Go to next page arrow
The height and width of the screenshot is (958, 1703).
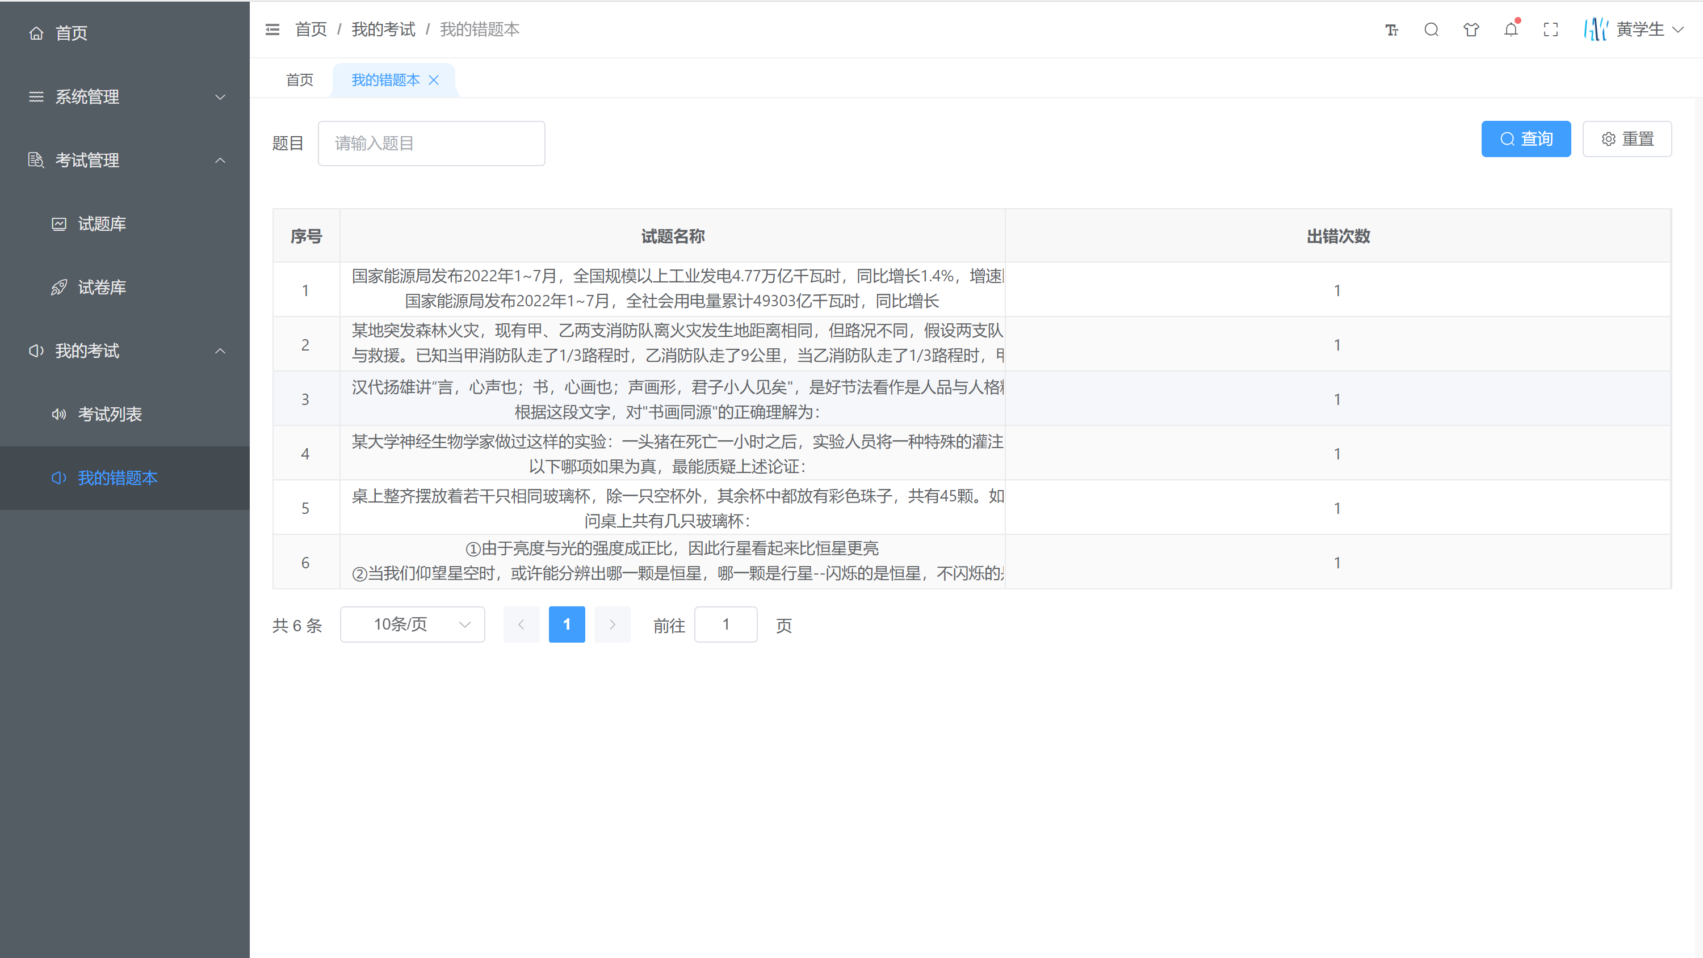[612, 624]
